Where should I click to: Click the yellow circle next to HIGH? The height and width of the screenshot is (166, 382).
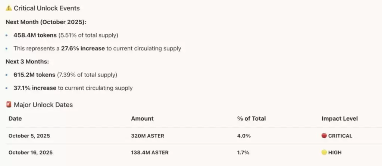[324, 152]
